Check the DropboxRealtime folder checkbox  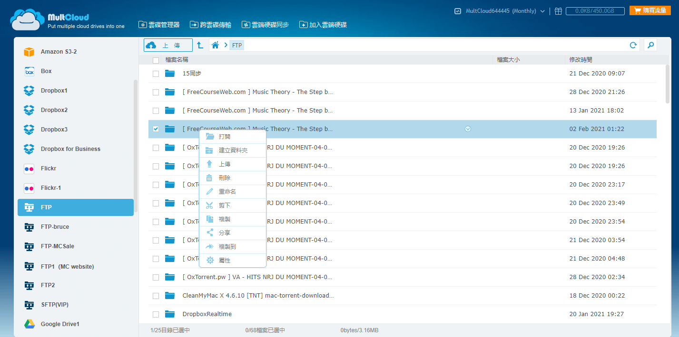[156, 314]
